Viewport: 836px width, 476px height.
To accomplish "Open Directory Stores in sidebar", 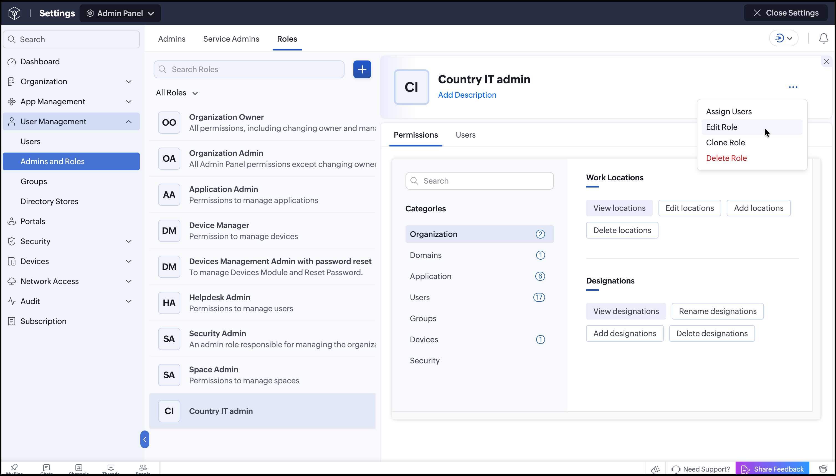I will (71, 201).
